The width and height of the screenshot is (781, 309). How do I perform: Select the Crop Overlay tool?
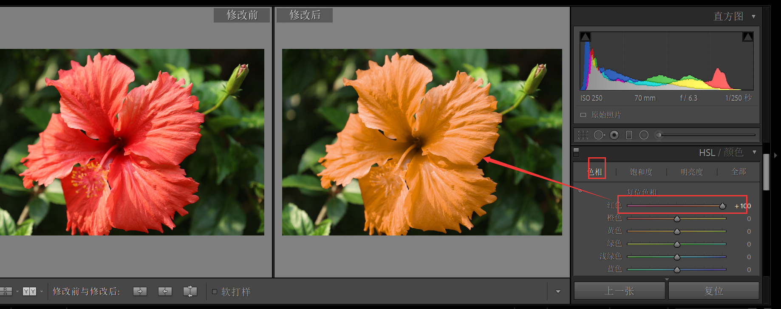(x=583, y=135)
